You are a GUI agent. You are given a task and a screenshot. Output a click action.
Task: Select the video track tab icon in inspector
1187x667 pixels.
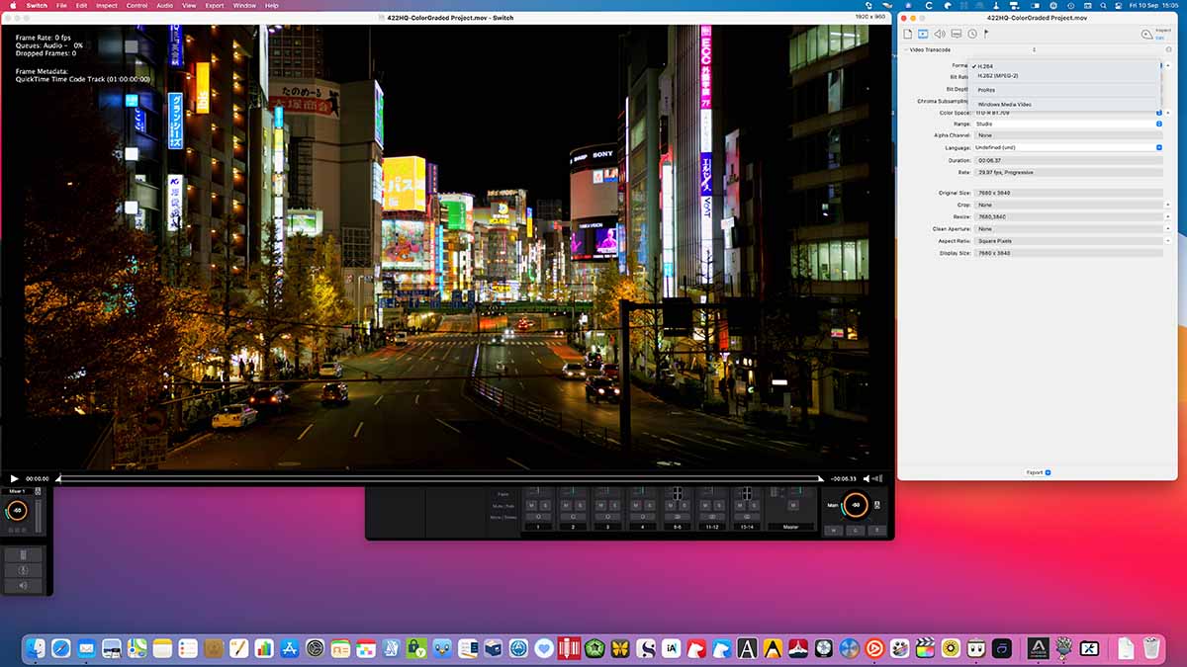923,34
